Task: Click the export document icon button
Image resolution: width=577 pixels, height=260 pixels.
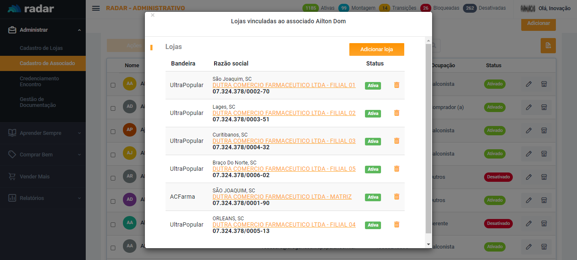Action: click(x=548, y=46)
